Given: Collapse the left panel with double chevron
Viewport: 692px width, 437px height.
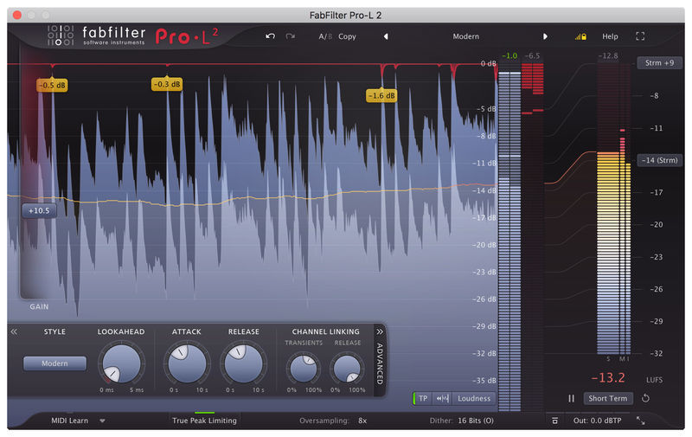Looking at the screenshot, I should (x=14, y=331).
